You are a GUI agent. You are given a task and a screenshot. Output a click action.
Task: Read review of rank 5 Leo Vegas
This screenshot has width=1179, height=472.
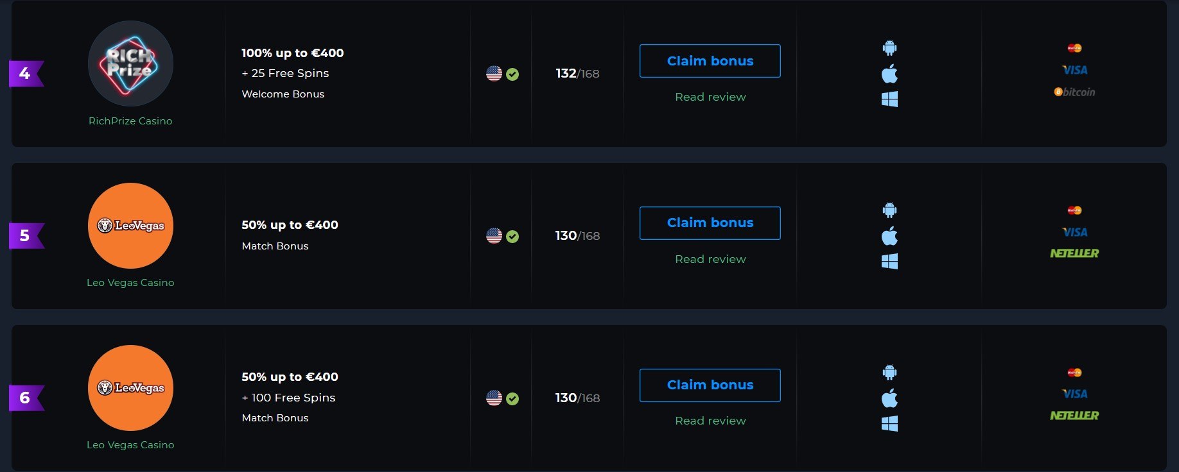[x=710, y=259]
